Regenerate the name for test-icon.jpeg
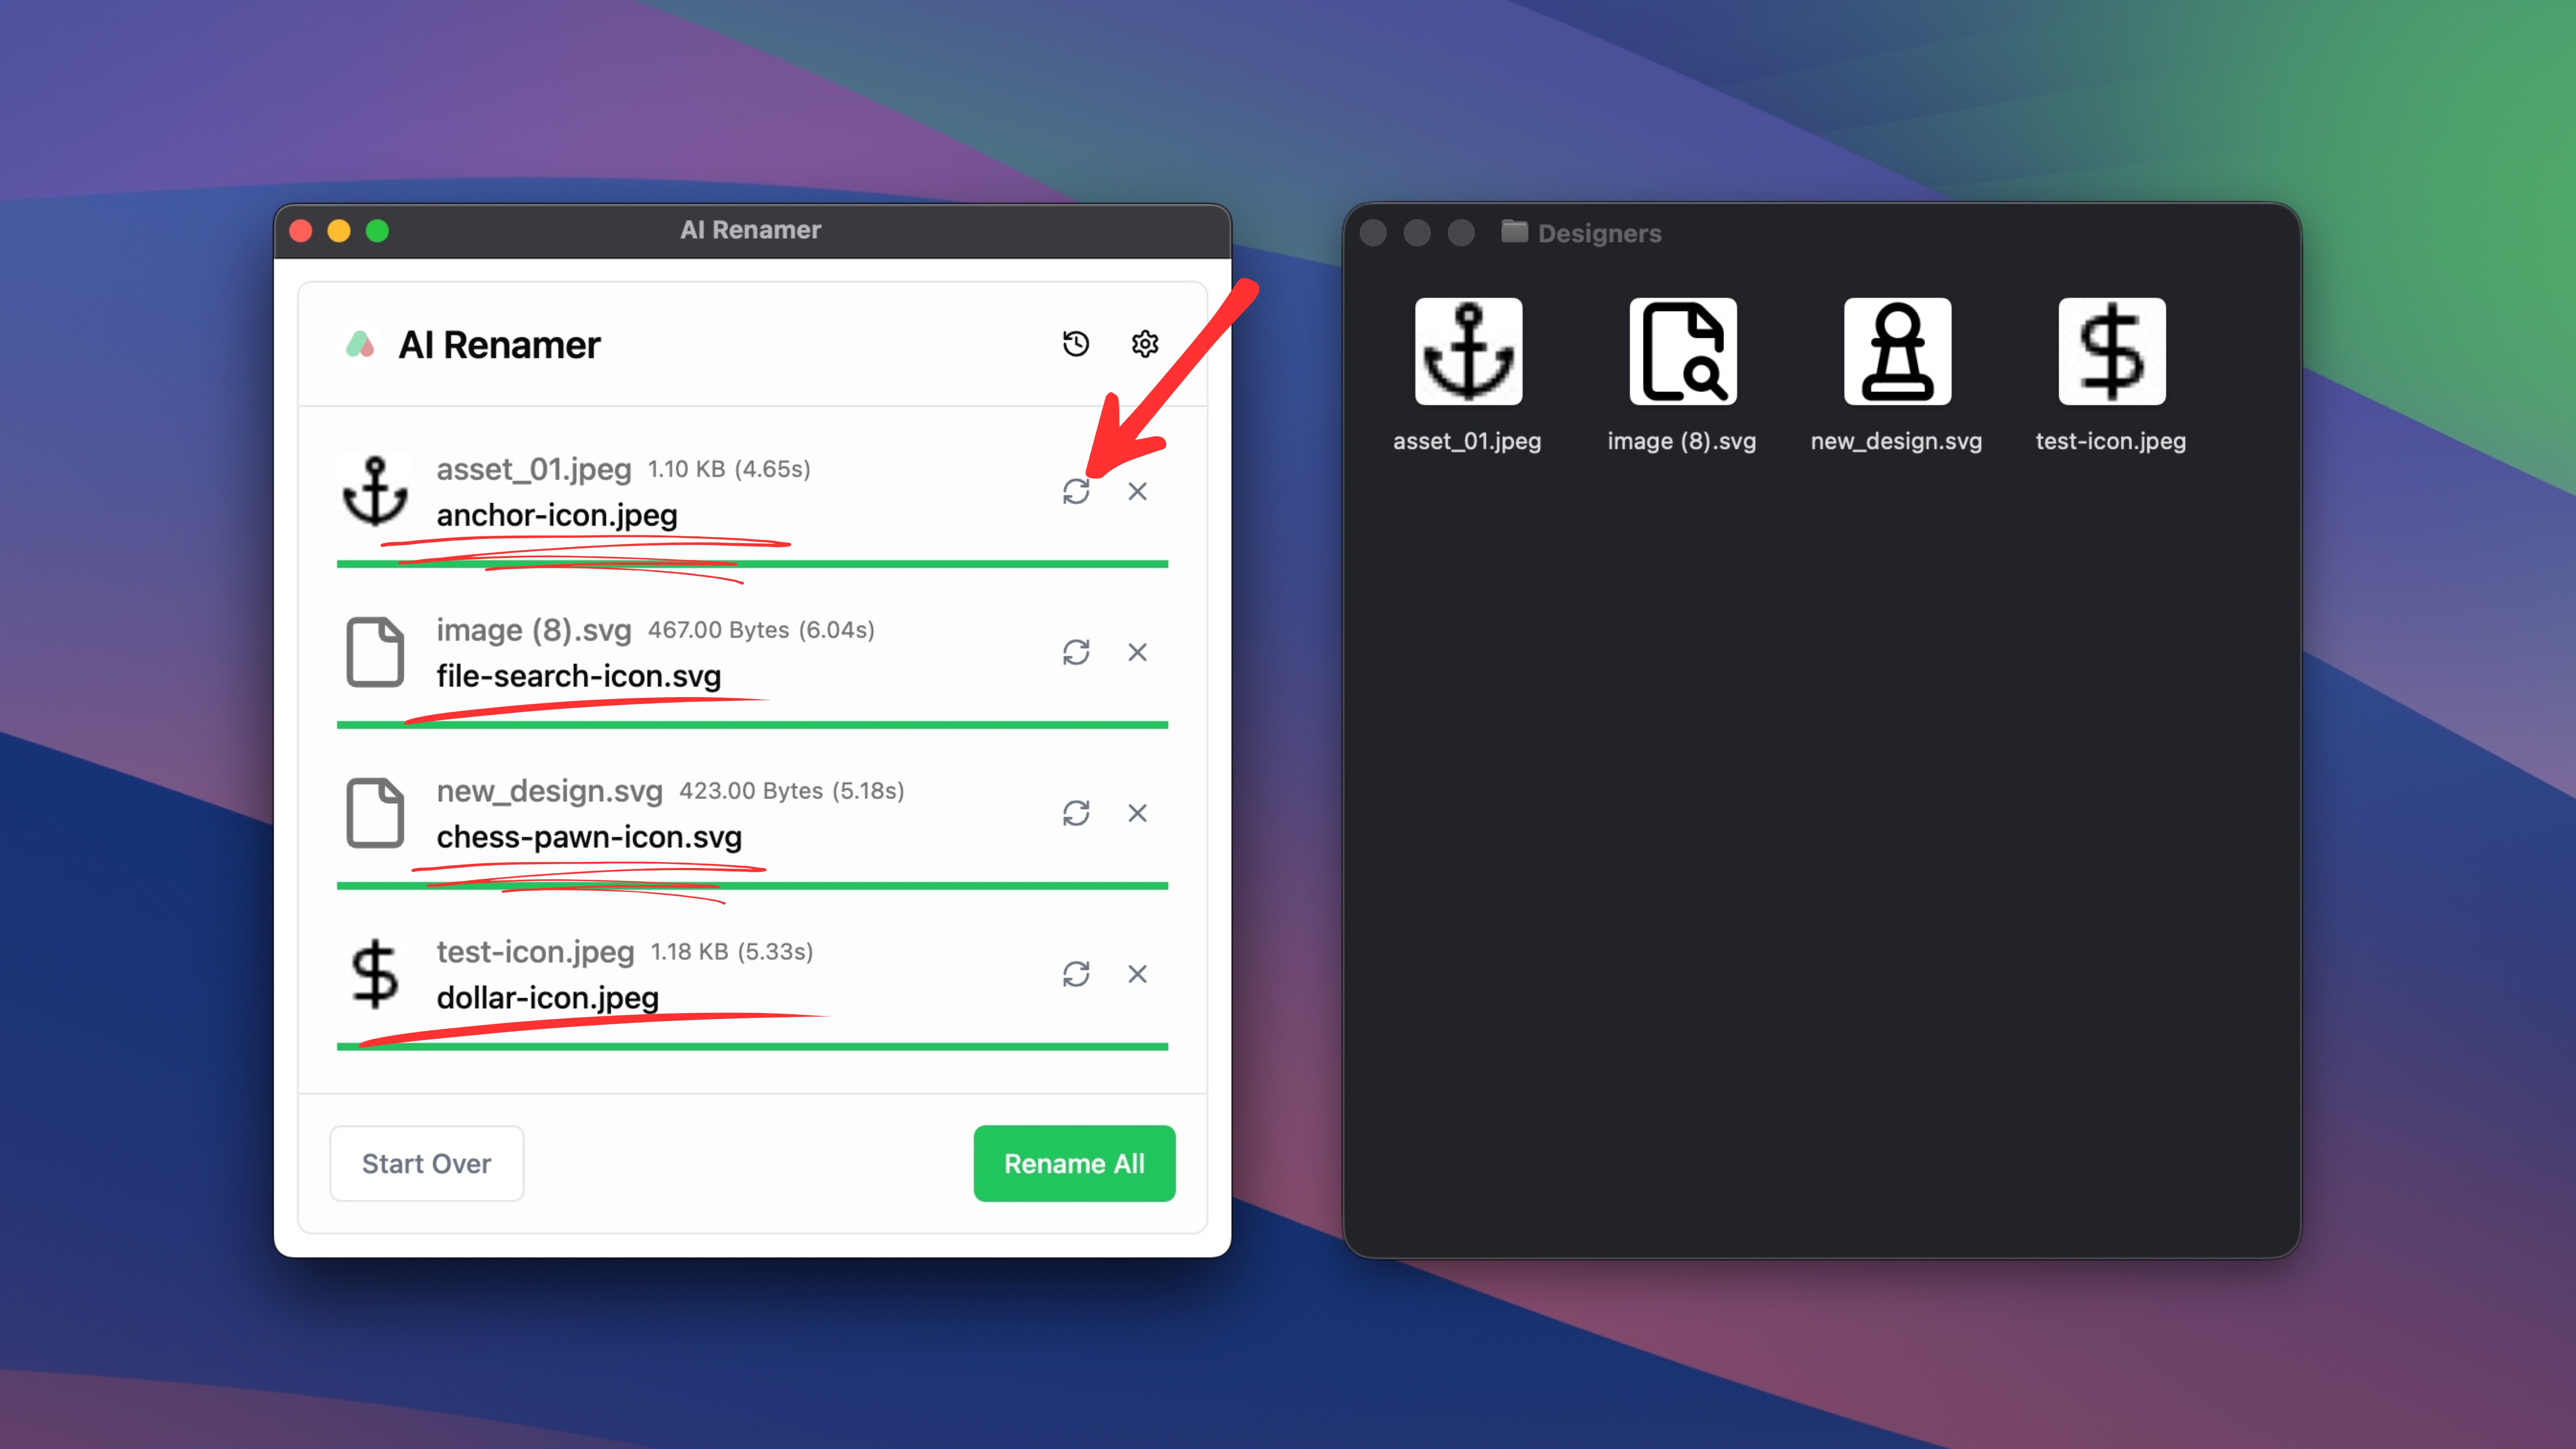This screenshot has width=2576, height=1449. pos(1076,974)
